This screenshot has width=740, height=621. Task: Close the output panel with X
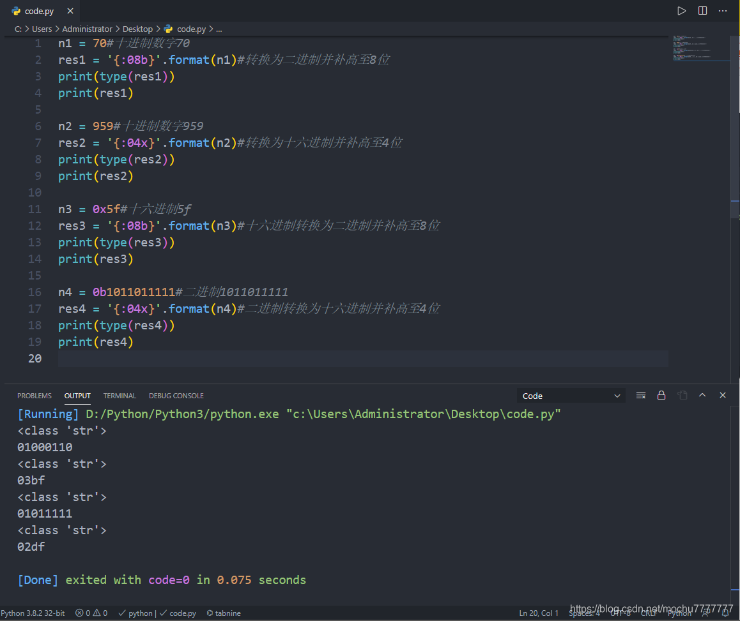pos(723,395)
